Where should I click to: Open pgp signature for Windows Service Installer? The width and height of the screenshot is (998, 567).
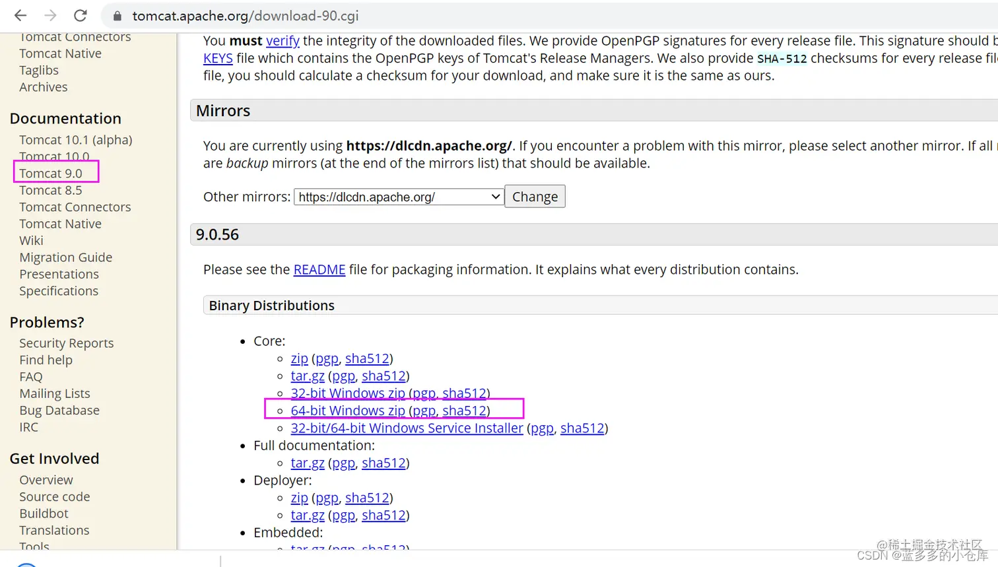[x=543, y=428]
